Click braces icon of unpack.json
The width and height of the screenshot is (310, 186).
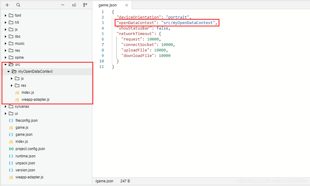pyautogui.click(x=11, y=163)
